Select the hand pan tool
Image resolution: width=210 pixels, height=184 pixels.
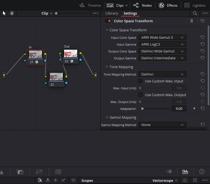[x=12, y=13]
